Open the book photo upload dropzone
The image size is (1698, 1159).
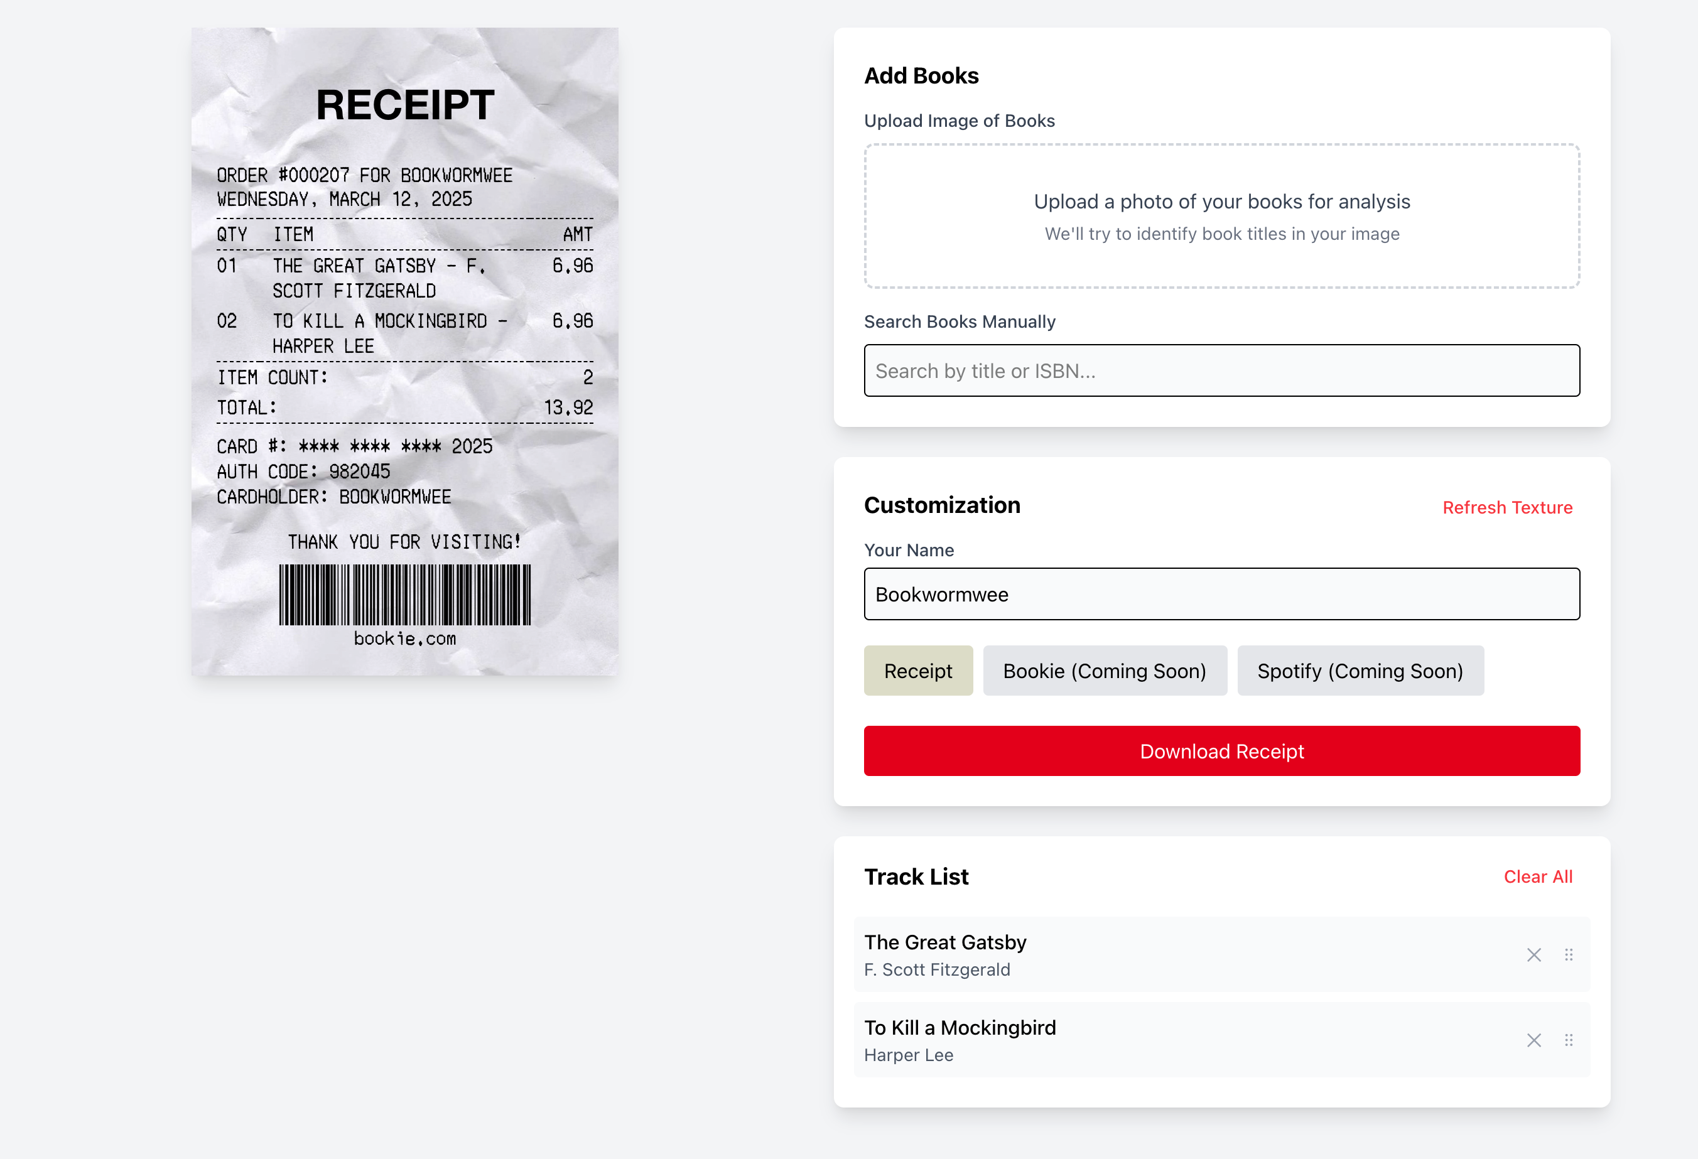(1221, 216)
